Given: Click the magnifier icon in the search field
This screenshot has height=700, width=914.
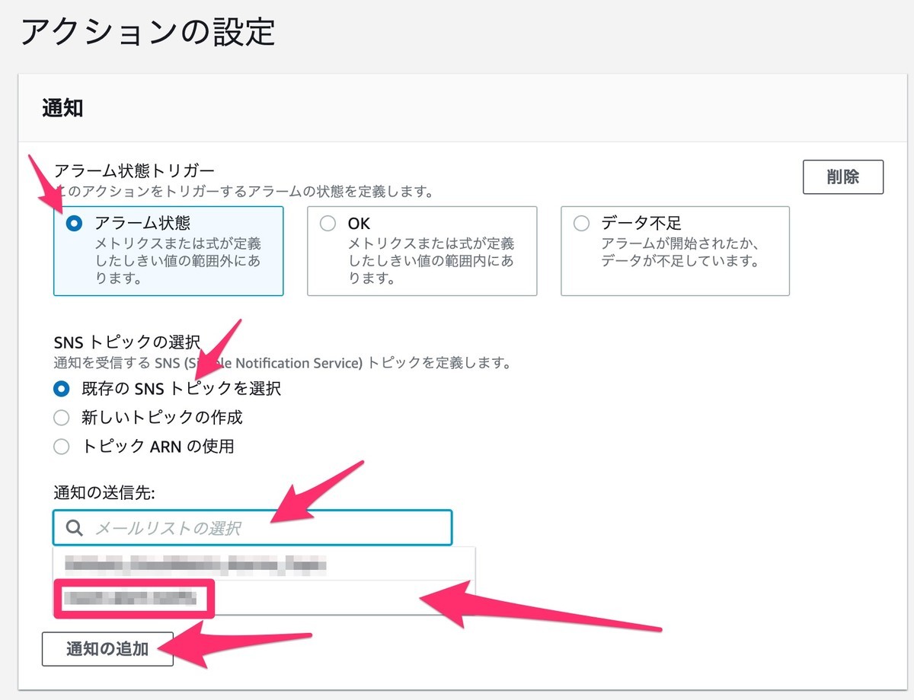Looking at the screenshot, I should click(x=74, y=528).
